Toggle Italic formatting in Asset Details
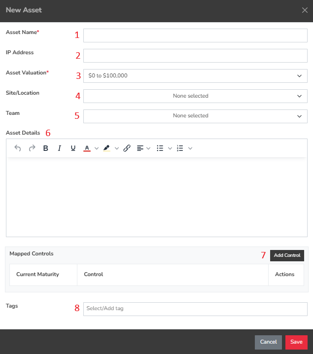This screenshot has height=354, width=313. click(60, 148)
